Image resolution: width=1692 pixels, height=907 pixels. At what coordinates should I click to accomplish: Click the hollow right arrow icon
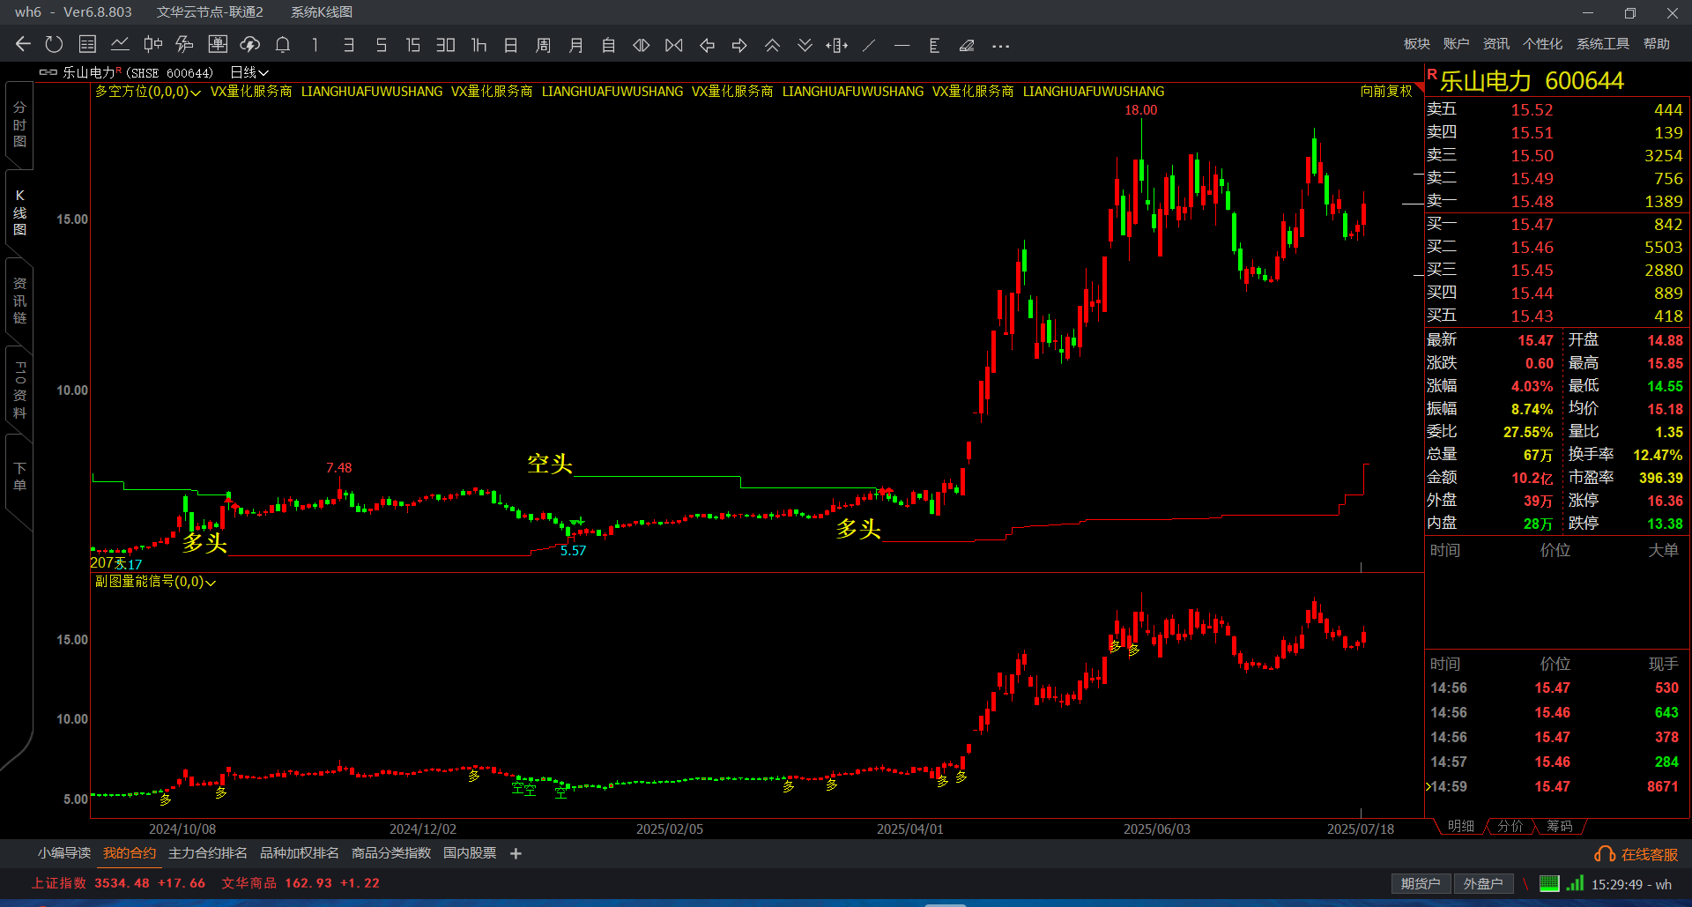coord(739,45)
